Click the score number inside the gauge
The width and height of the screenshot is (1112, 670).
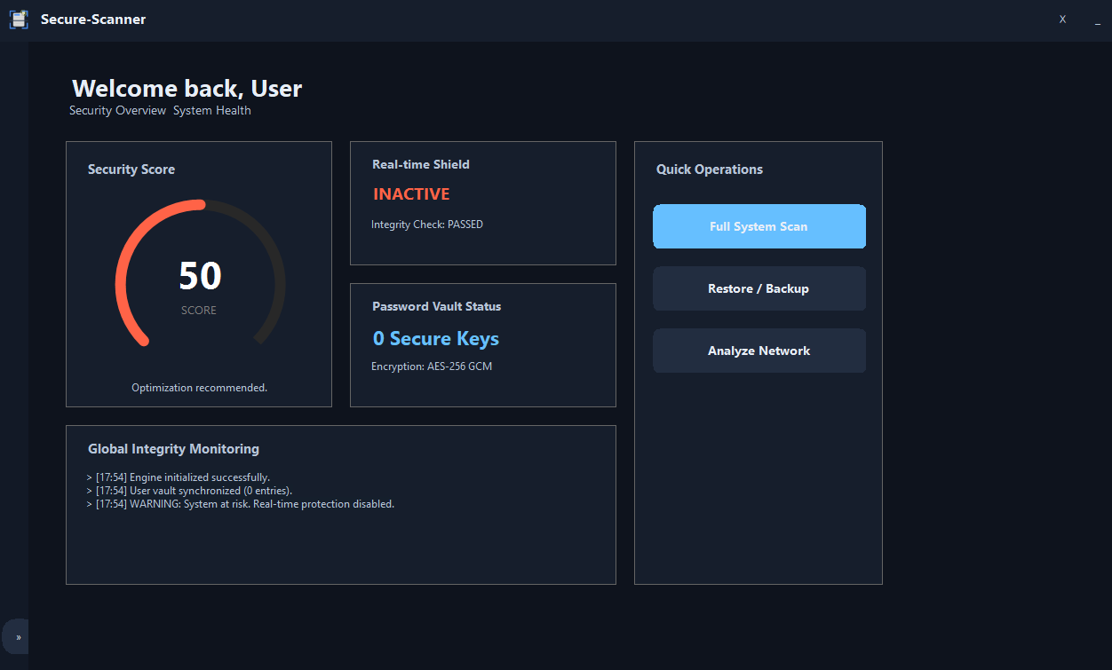(x=199, y=276)
